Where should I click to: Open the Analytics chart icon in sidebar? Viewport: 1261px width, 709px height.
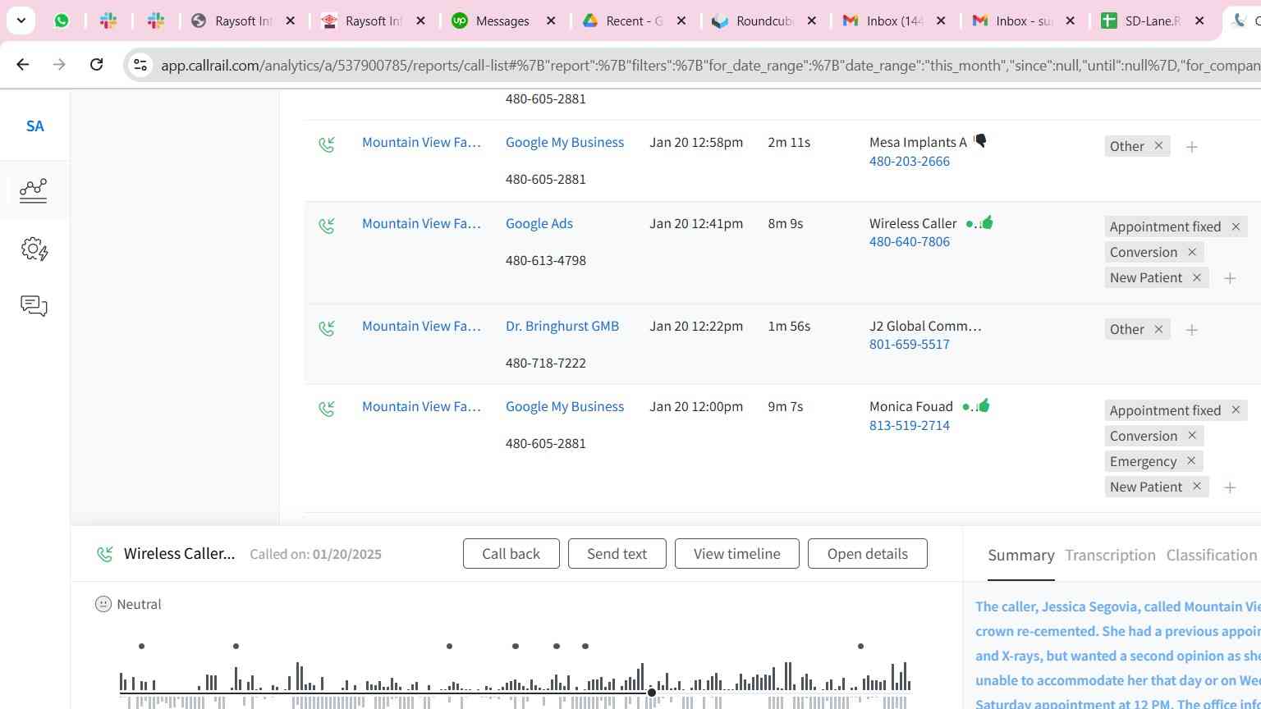34,190
